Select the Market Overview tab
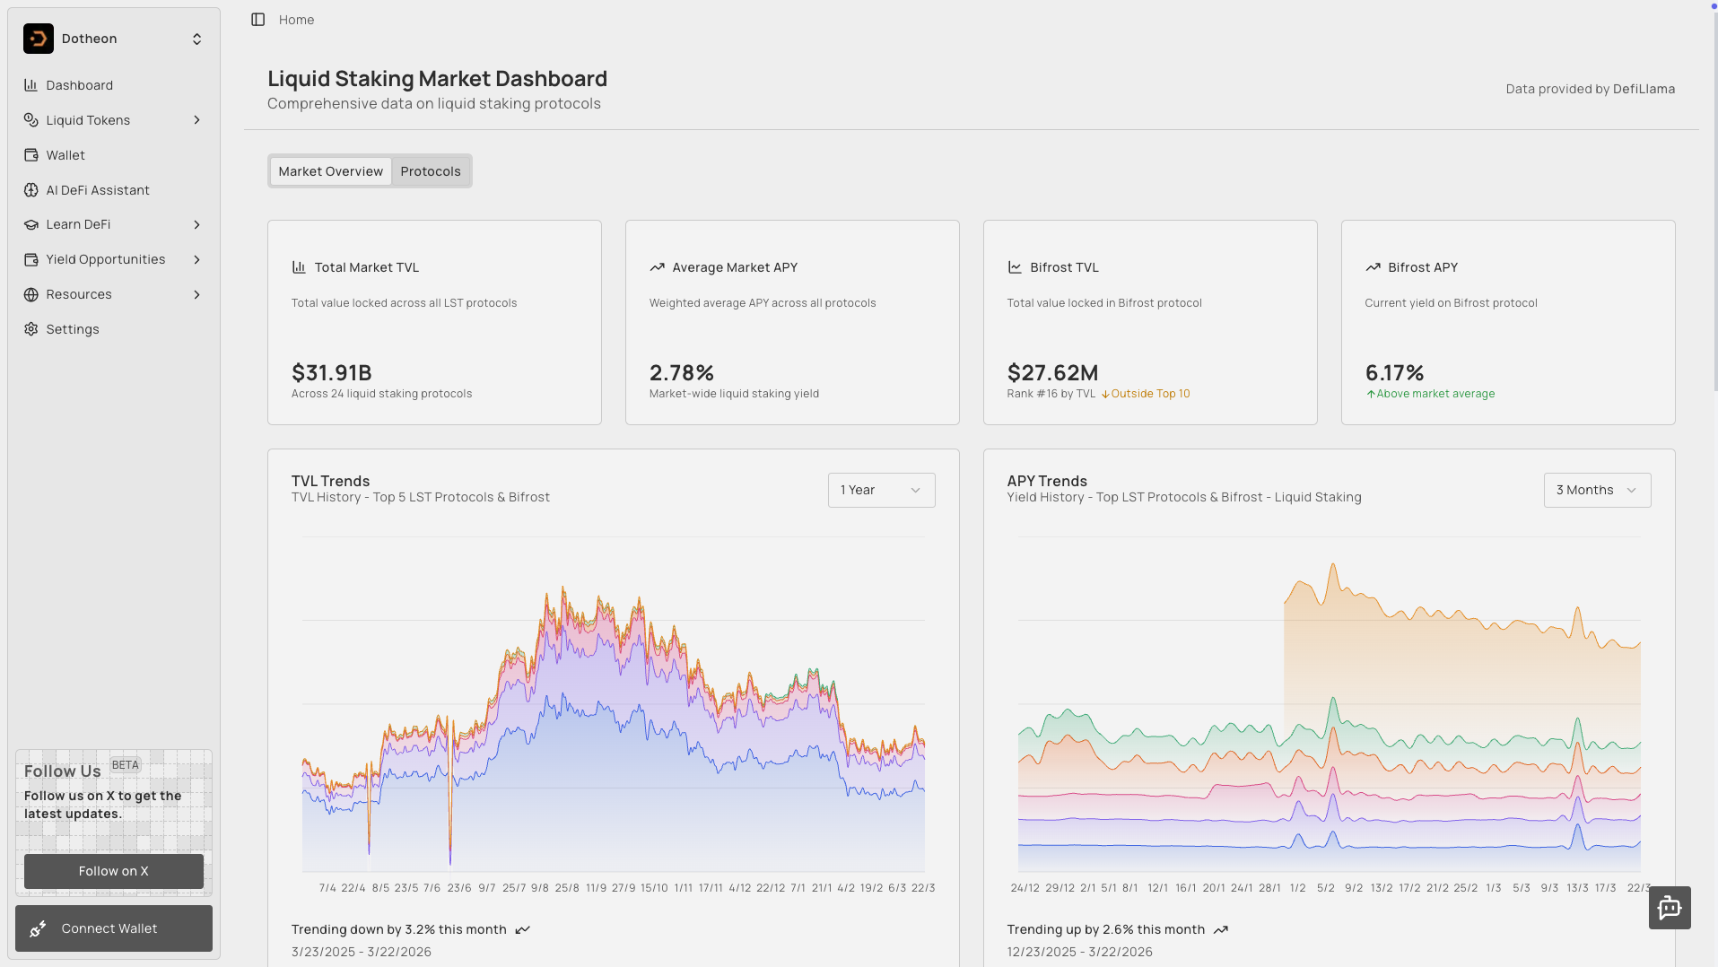The width and height of the screenshot is (1718, 967). tap(330, 171)
